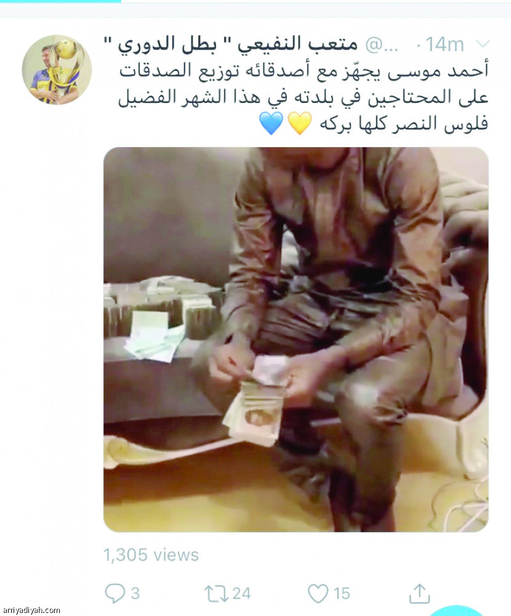
Task: Like the tweet with the heart icon
Action: (318, 593)
